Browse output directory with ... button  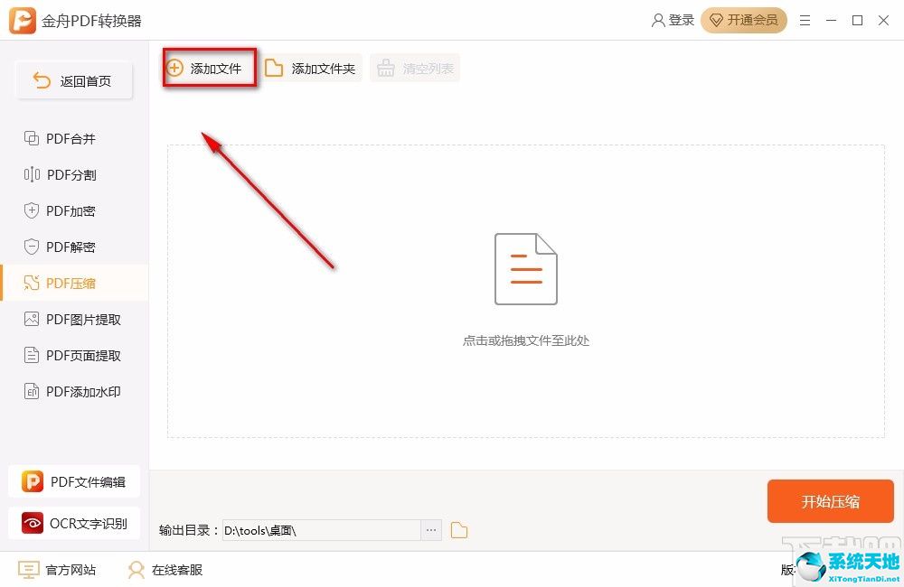(431, 530)
